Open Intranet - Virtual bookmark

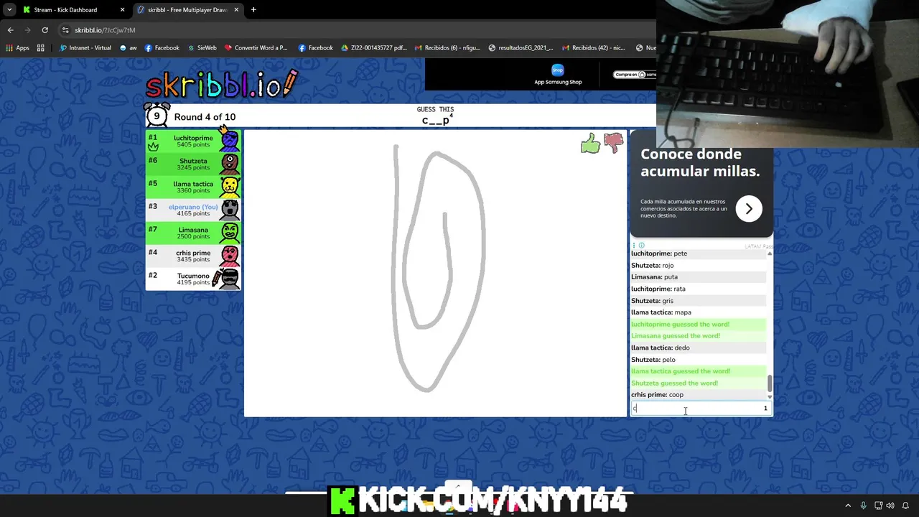85,48
